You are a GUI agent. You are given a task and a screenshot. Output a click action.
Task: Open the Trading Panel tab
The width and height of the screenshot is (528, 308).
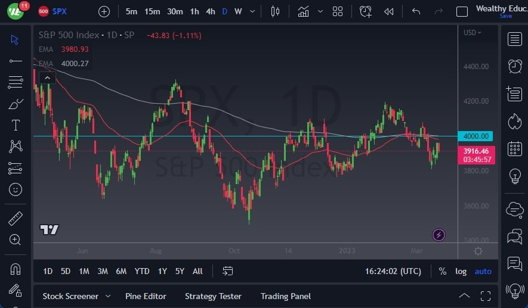point(286,296)
